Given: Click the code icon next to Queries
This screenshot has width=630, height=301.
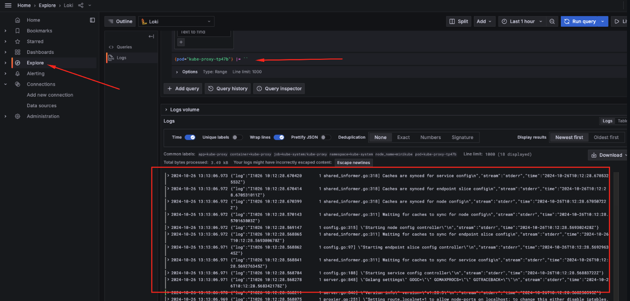Looking at the screenshot, I should pos(111,47).
